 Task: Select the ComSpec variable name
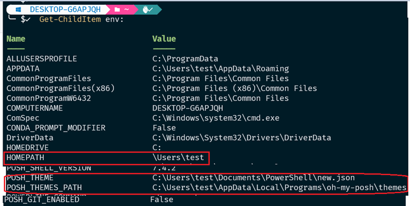(x=23, y=118)
